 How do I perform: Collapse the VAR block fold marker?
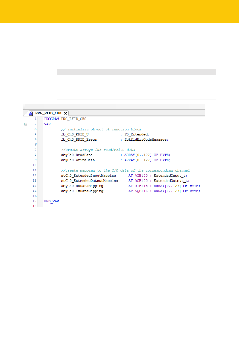[25, 124]
